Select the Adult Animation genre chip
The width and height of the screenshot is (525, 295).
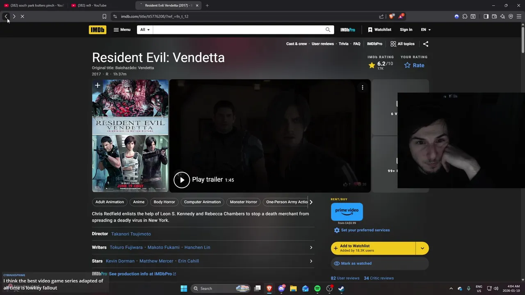[x=110, y=202]
